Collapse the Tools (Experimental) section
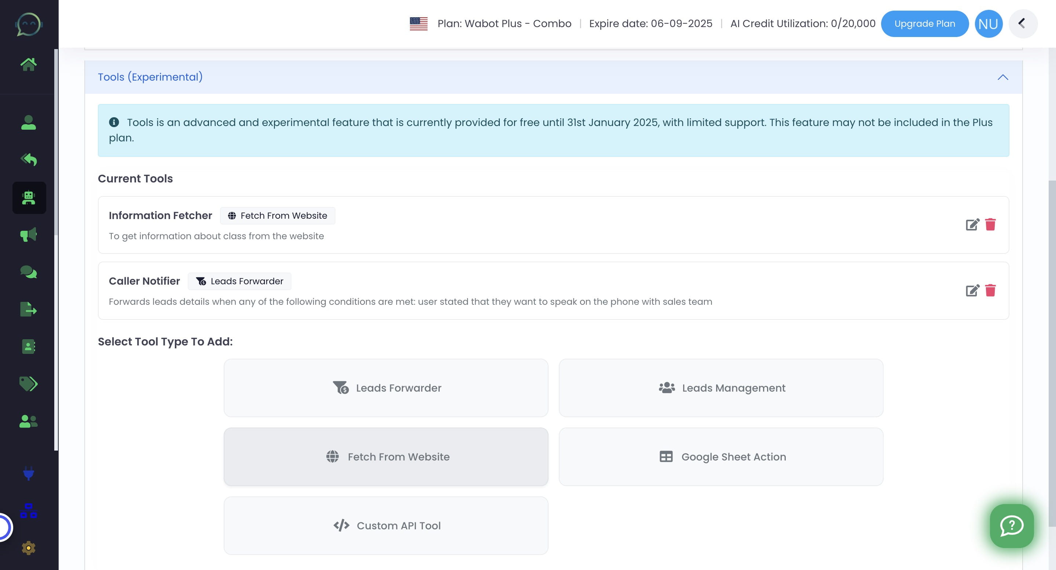Viewport: 1056px width, 570px height. pyautogui.click(x=1003, y=77)
